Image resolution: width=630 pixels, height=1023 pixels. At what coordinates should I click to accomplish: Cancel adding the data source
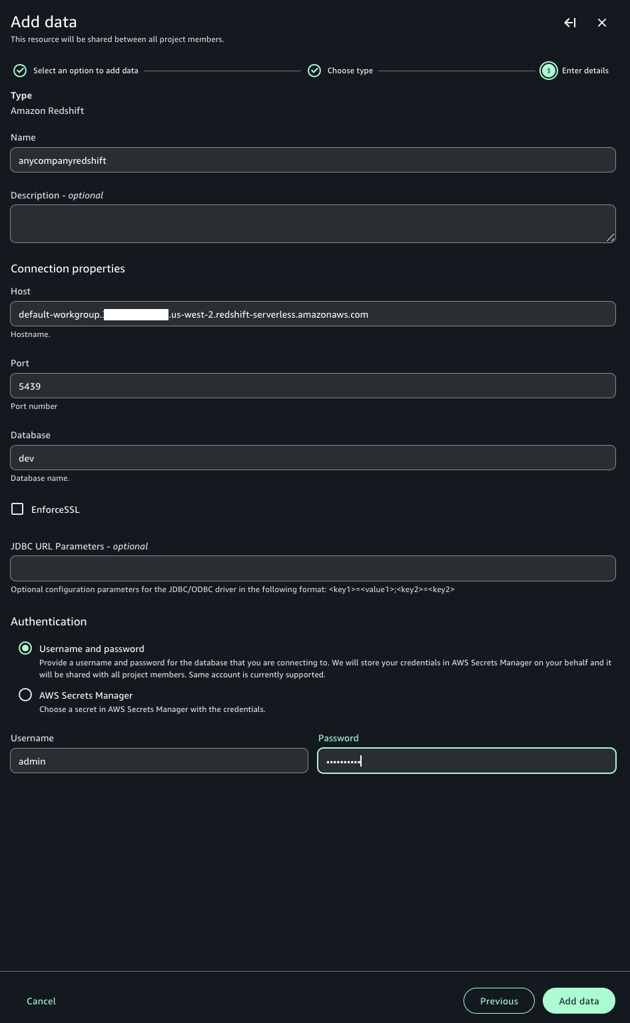(x=41, y=1001)
